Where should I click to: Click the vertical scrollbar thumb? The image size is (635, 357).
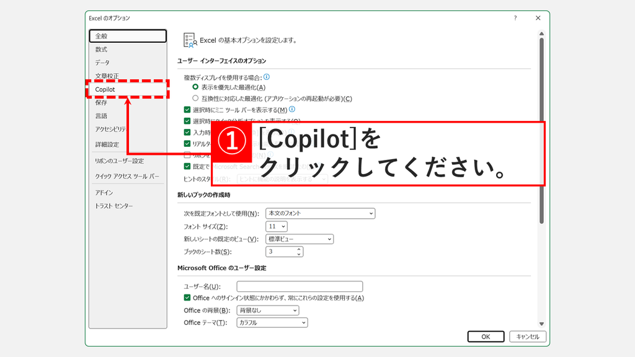[541, 131]
